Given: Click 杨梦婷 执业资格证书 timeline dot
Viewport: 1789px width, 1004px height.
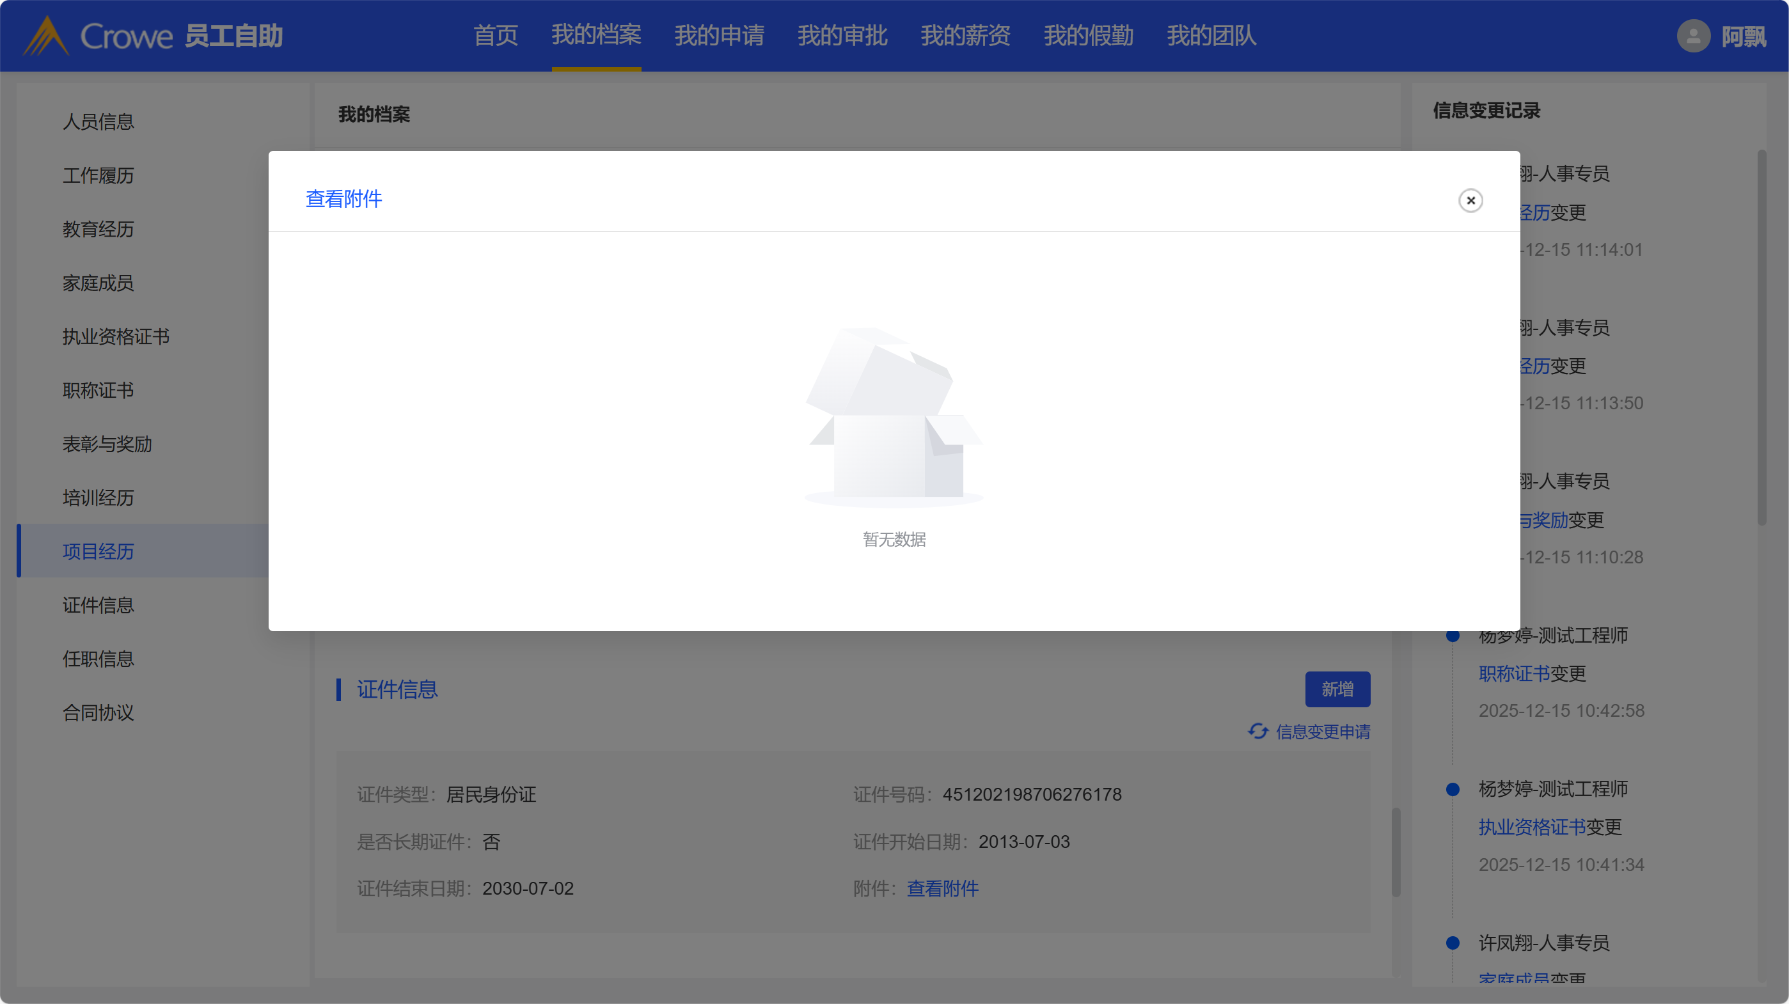Looking at the screenshot, I should pyautogui.click(x=1452, y=790).
